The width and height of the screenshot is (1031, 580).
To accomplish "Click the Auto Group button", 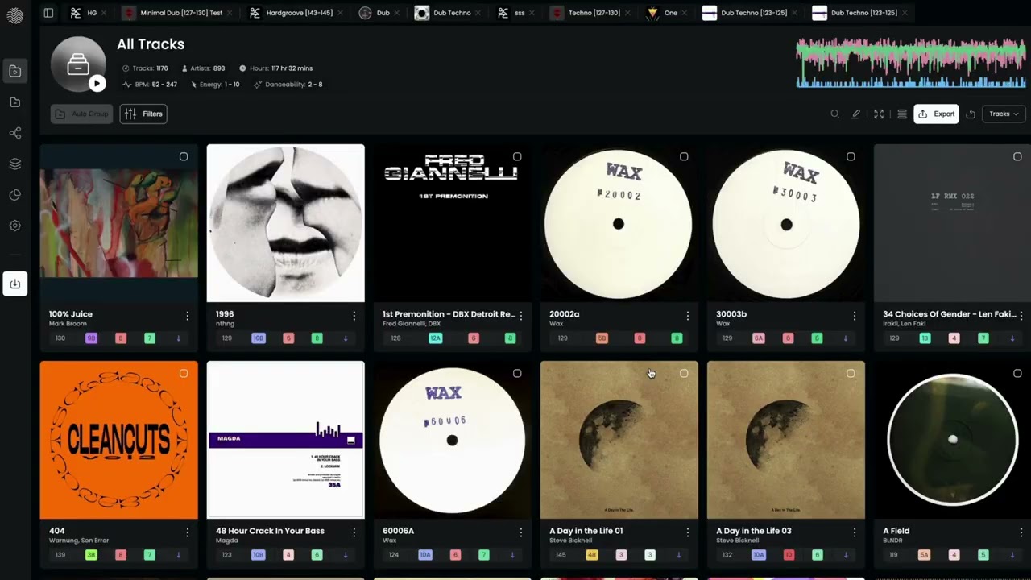I will tap(81, 114).
